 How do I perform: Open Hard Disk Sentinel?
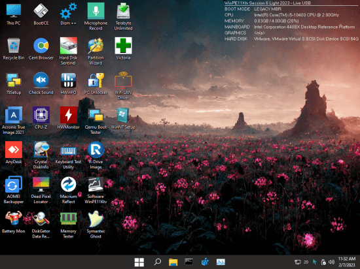(x=68, y=52)
